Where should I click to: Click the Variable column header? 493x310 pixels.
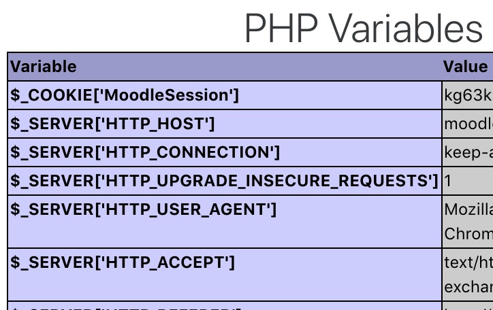tap(44, 67)
